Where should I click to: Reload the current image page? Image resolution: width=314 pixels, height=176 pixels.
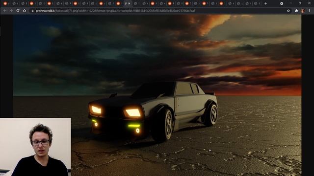(x=18, y=11)
